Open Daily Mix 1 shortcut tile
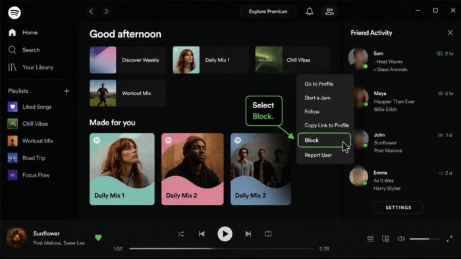Image resolution: width=461 pixels, height=259 pixels. point(211,60)
